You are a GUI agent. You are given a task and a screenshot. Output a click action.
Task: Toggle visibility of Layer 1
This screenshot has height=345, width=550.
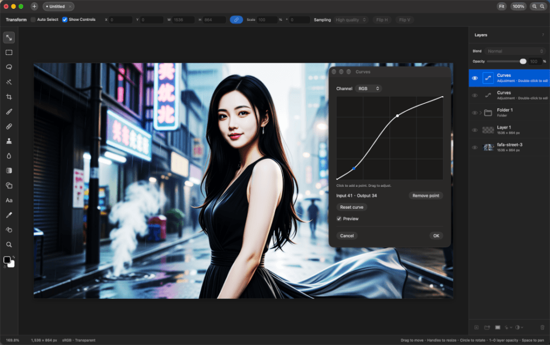click(475, 130)
